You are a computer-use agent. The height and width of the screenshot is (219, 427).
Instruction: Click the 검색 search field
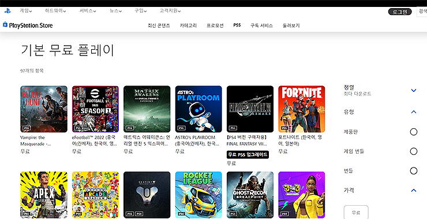(422, 12)
